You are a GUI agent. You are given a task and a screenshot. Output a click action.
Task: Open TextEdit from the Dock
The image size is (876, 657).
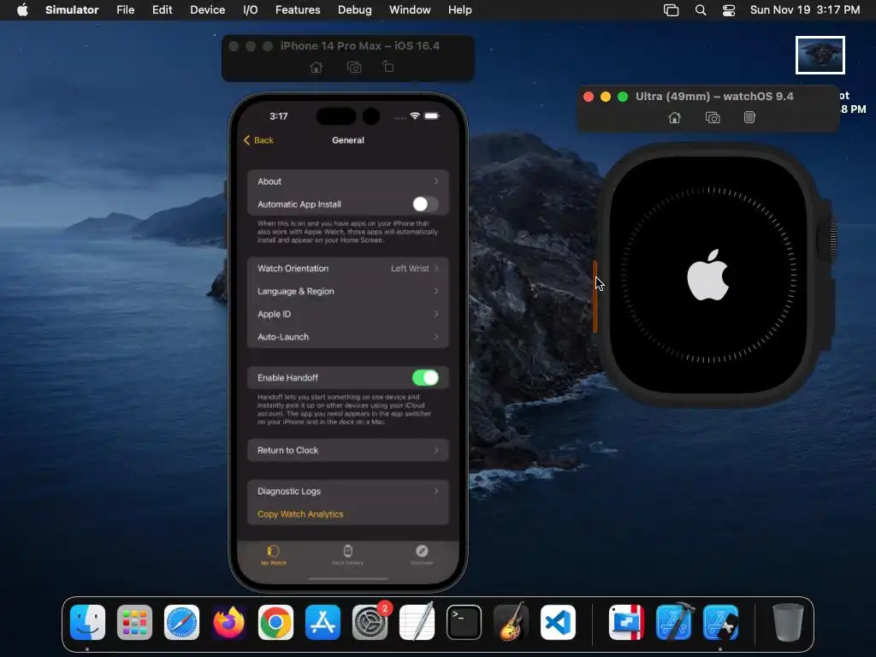[417, 622]
